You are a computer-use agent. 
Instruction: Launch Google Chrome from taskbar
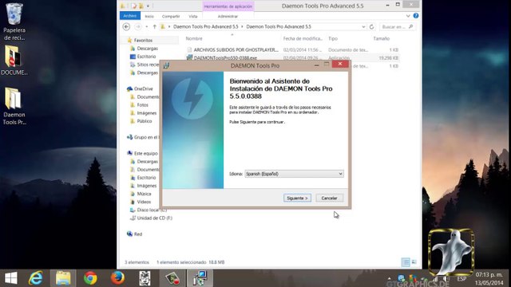(x=90, y=278)
